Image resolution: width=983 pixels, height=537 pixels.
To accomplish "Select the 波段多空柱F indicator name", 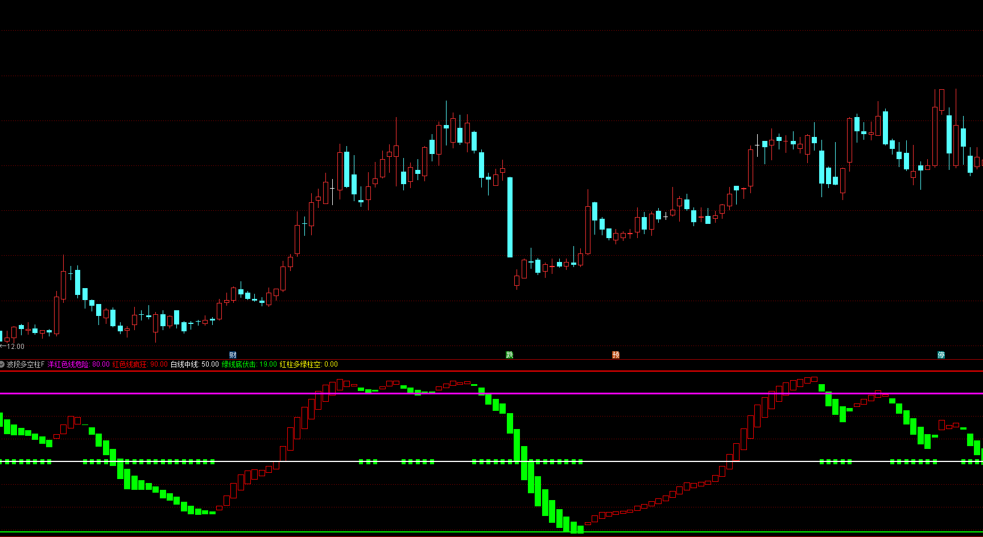I will click(x=26, y=364).
